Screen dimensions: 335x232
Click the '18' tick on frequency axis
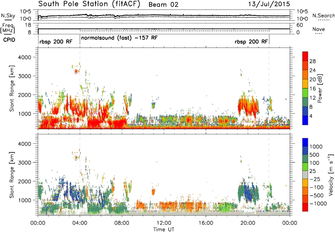(x=28, y=25)
